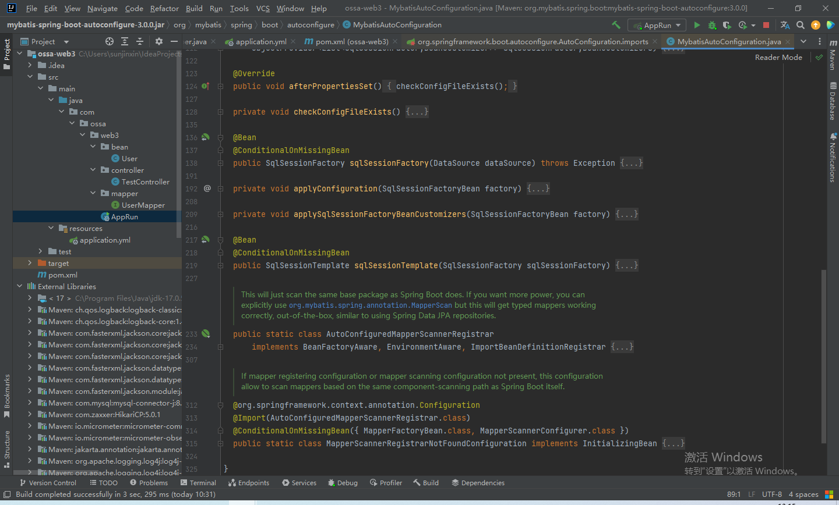The width and height of the screenshot is (839, 505).
Task: Start debugging with the bug icon
Action: point(712,25)
